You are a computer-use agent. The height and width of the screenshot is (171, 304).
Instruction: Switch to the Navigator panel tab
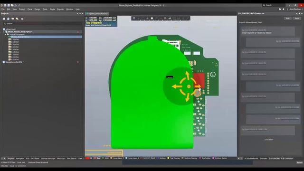[x=20, y=158]
